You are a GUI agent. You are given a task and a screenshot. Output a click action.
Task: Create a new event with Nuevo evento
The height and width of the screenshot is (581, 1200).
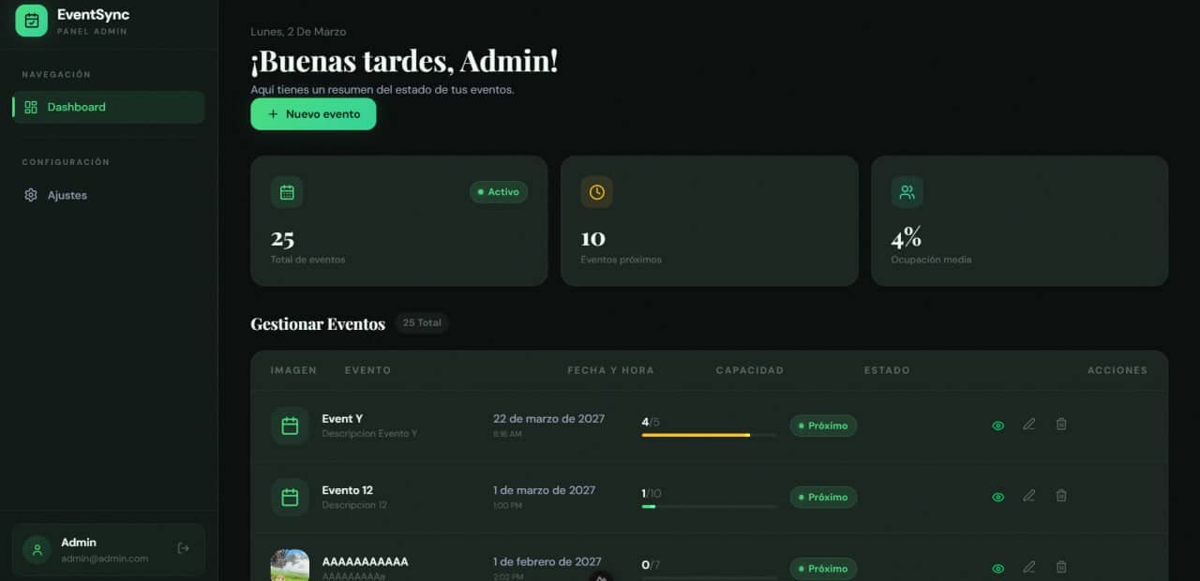[x=313, y=114]
